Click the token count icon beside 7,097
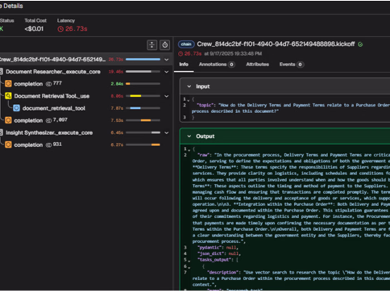Viewport: 390px width, 293px height. [x=48, y=121]
